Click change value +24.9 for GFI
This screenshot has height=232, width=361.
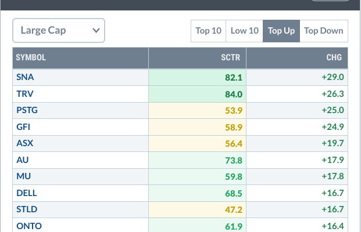[x=333, y=127]
